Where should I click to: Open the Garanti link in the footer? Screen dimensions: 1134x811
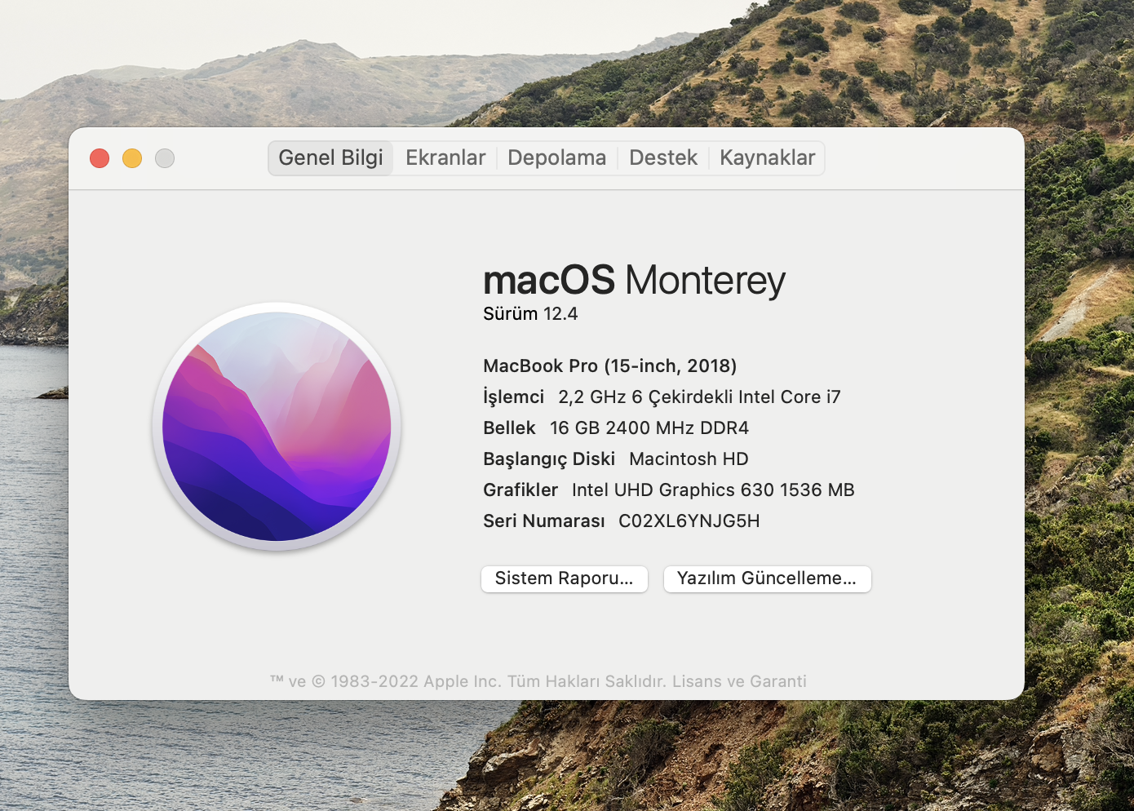click(778, 681)
